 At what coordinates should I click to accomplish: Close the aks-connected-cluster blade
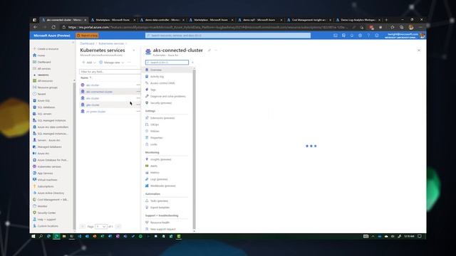419,50
